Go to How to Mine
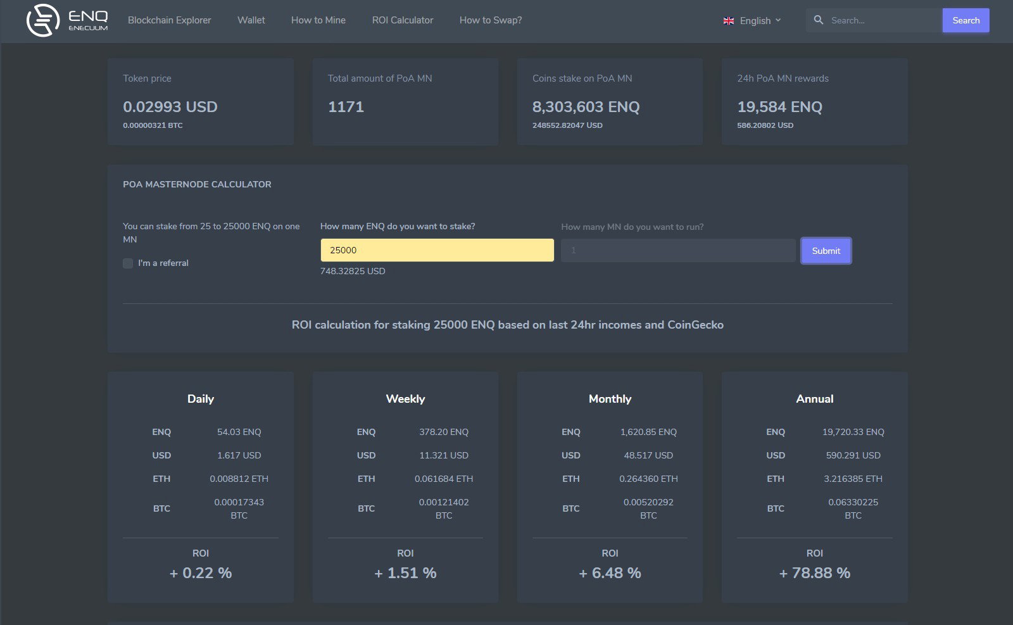Screen dimensions: 1013x625 318,20
